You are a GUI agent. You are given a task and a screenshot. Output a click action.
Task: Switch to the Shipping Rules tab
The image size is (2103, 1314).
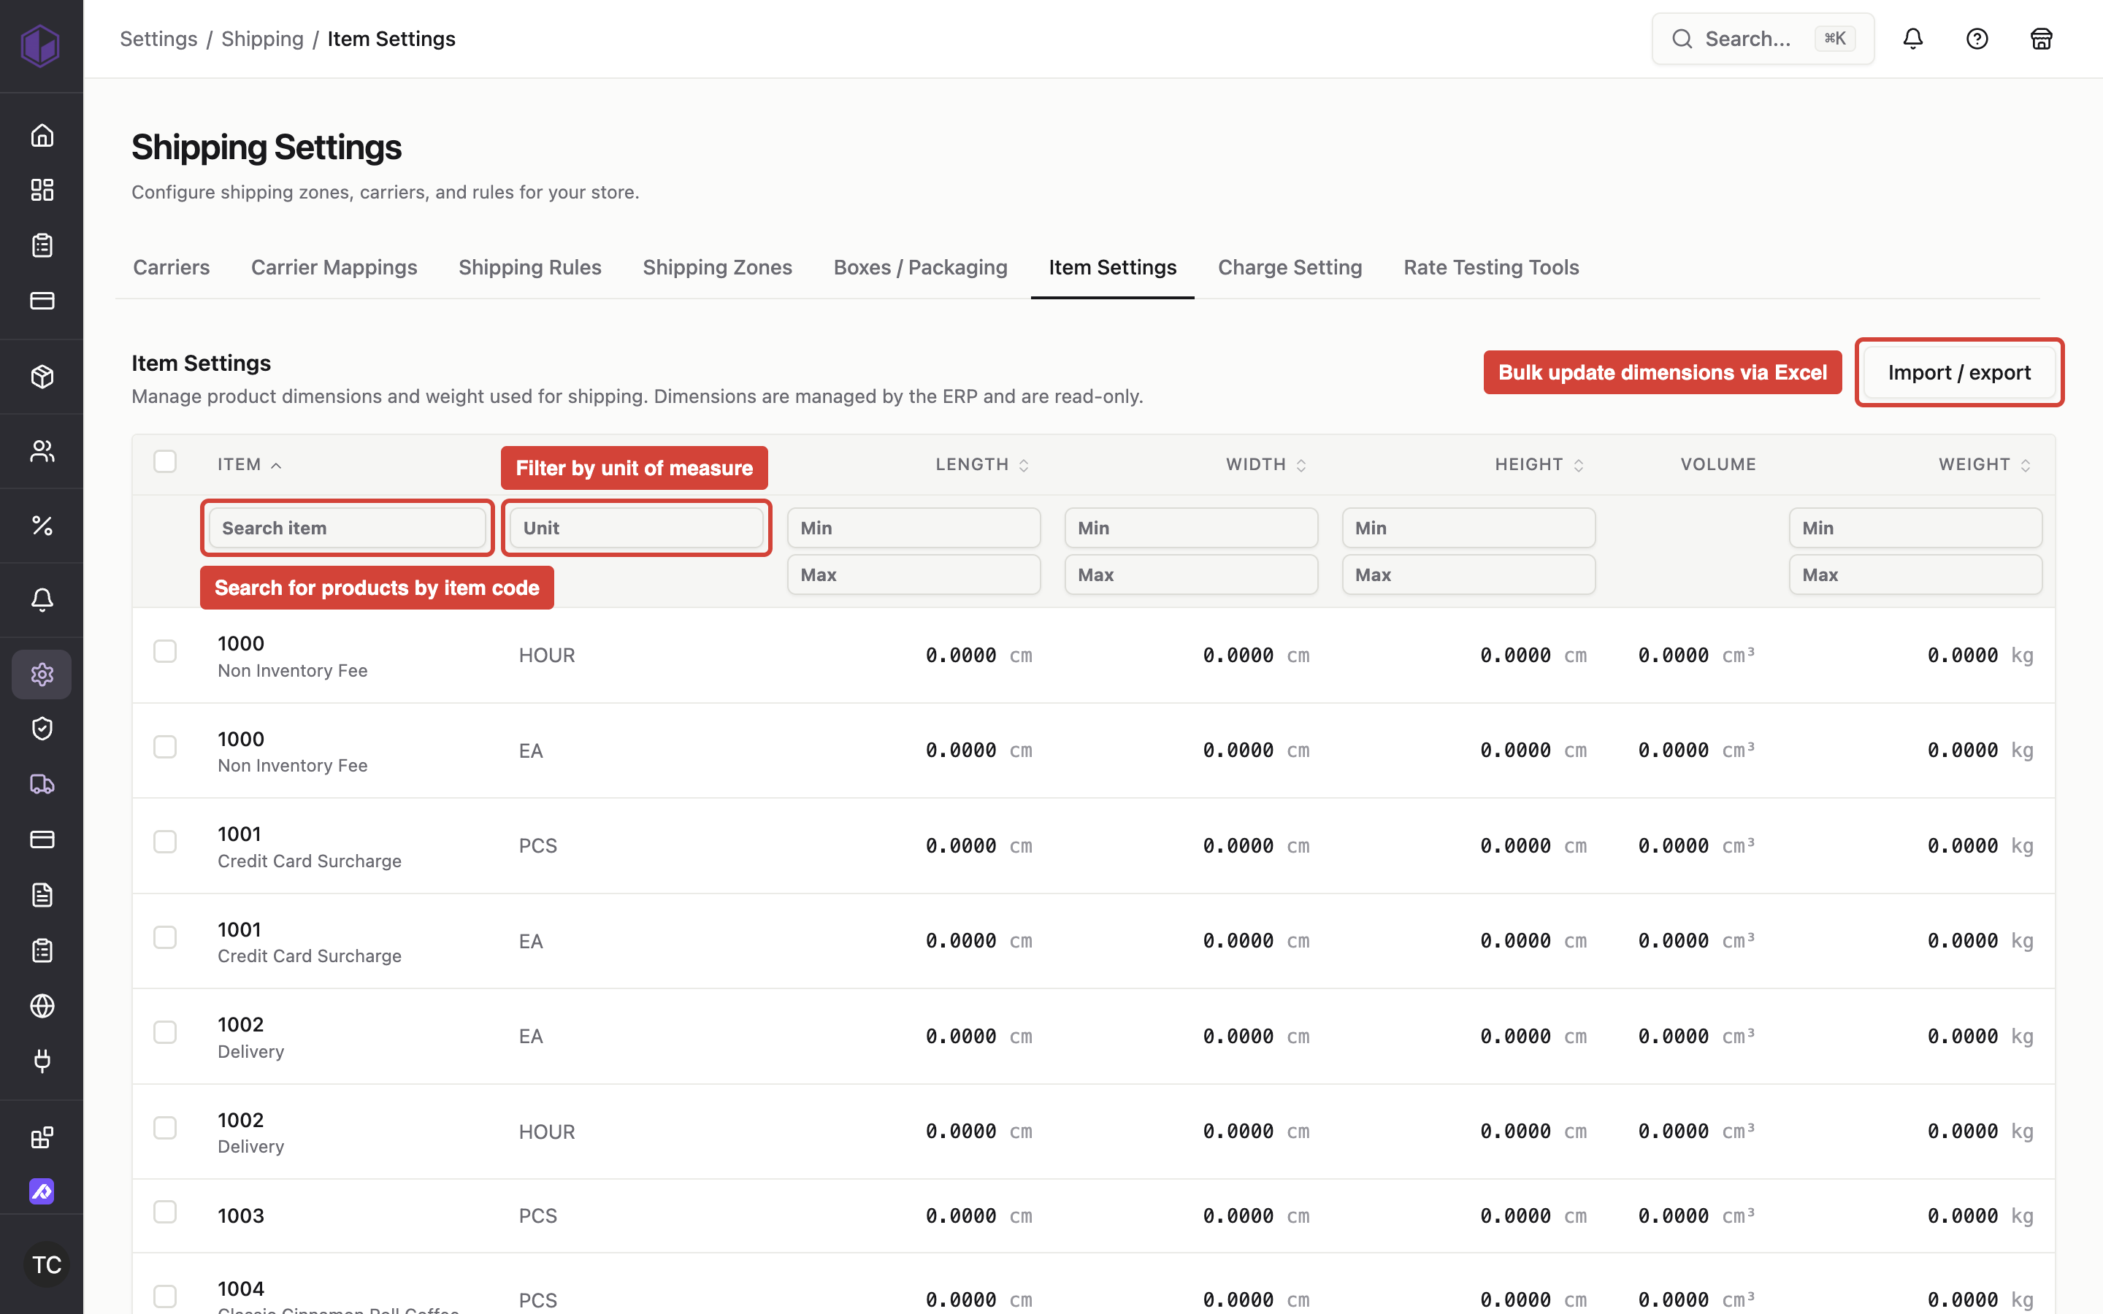[x=530, y=268]
